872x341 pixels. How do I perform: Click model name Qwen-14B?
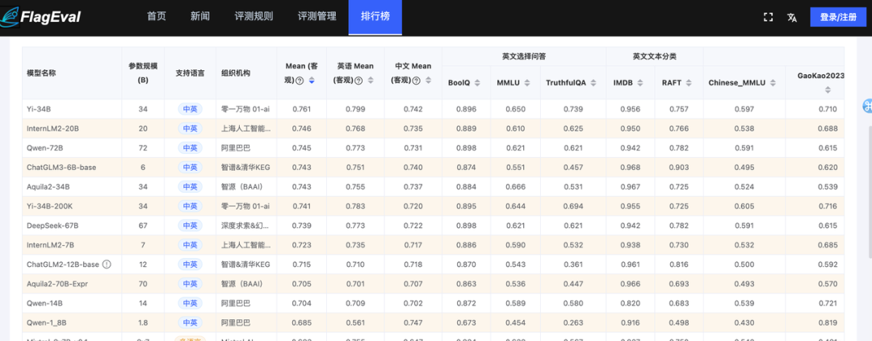[x=44, y=303]
